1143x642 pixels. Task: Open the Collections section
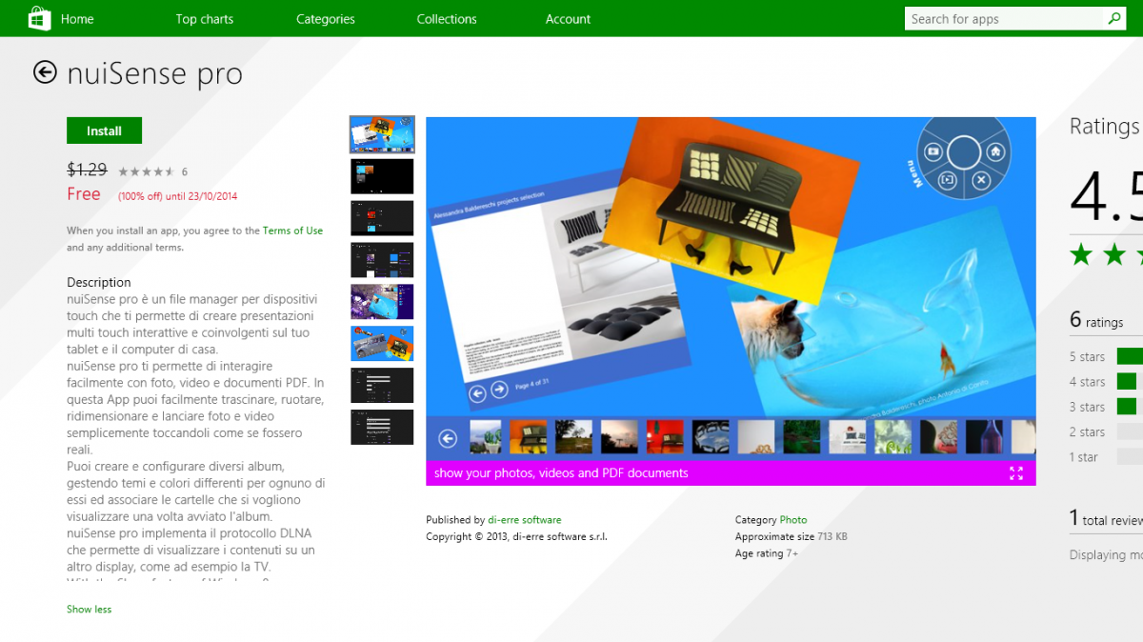pos(447,19)
